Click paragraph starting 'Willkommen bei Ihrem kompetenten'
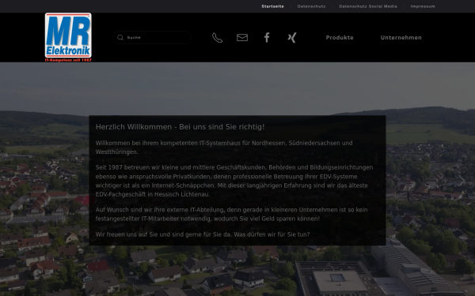475x296 pixels. pyautogui.click(x=224, y=148)
